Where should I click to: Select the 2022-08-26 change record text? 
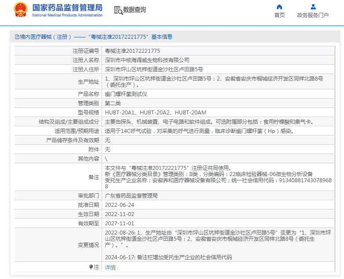(218, 239)
